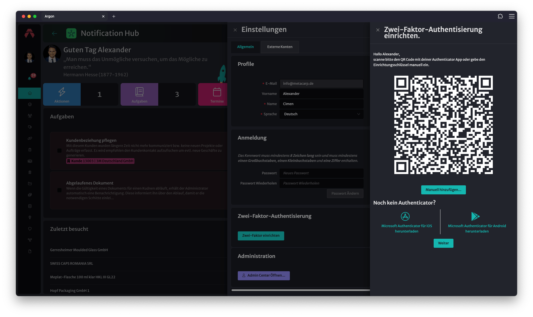Select the Aktionen tile
This screenshot has width=533, height=317.
coord(62,94)
